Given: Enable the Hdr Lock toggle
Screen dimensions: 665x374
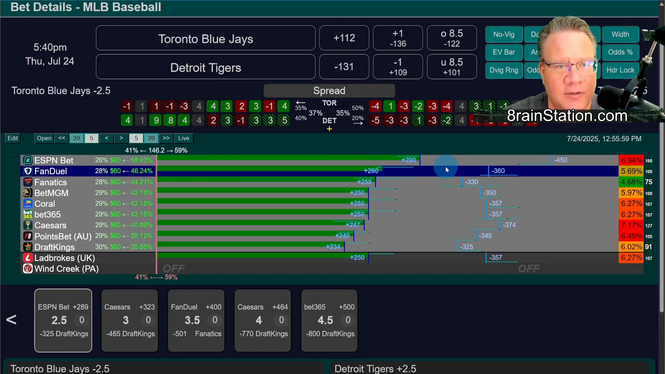Looking at the screenshot, I should pos(620,70).
